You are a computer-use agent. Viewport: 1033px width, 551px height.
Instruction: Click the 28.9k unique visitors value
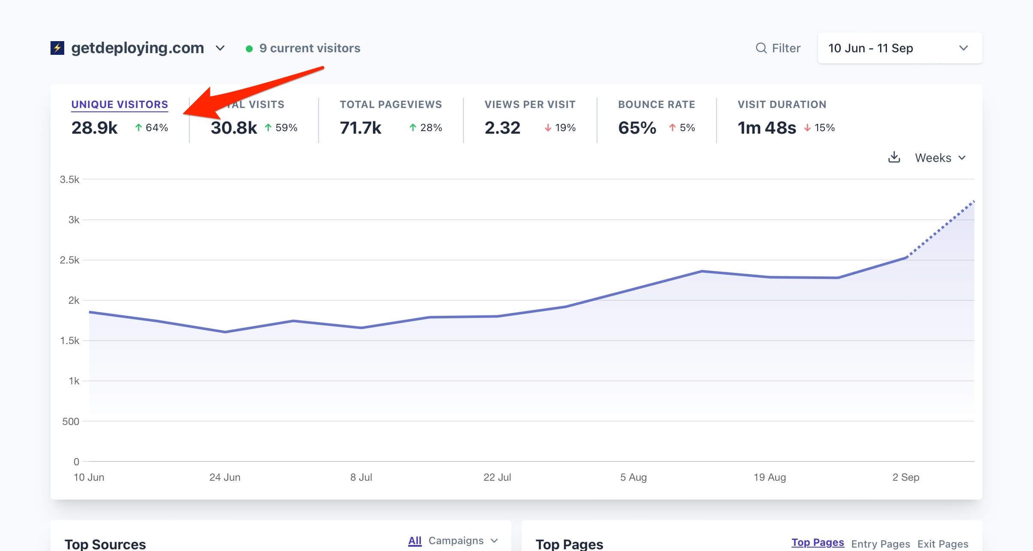94,128
